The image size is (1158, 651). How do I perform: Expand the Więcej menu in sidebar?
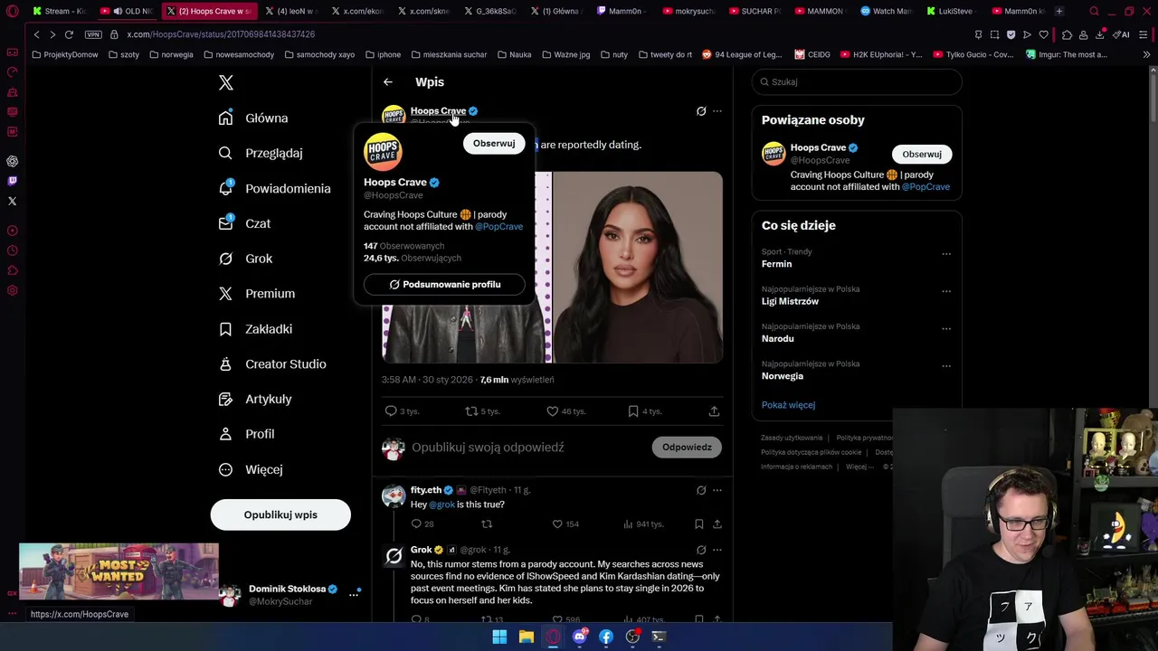click(251, 469)
